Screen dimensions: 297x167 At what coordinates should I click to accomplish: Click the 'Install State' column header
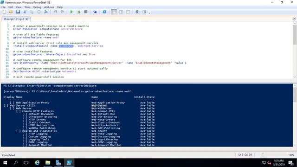pyautogui.click(x=144, y=97)
